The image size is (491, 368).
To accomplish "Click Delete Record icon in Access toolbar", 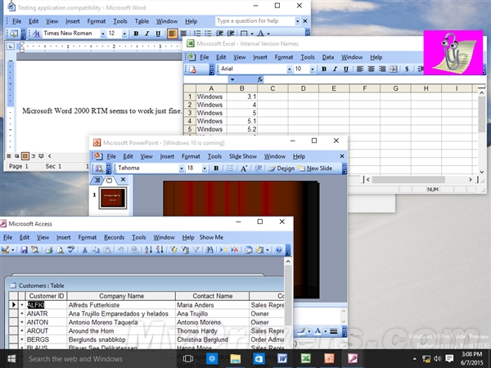I will 235,250.
